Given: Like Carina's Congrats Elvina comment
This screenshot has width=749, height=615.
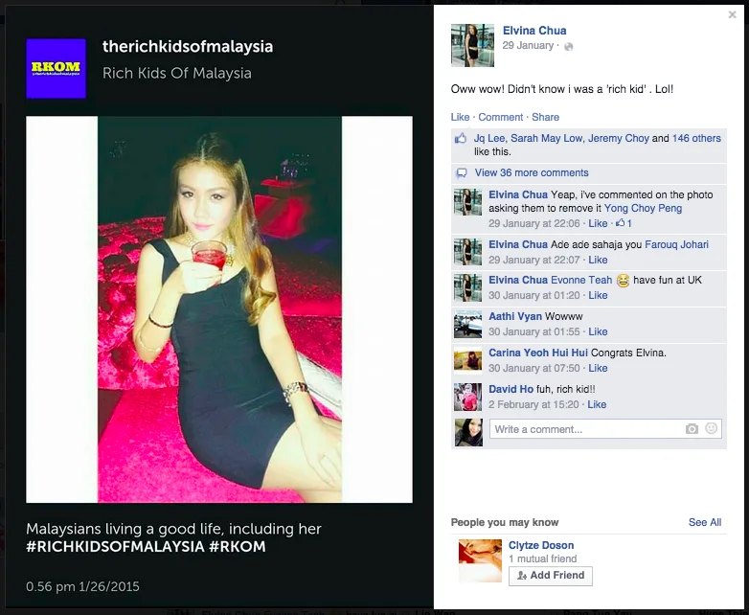Looking at the screenshot, I should tap(598, 368).
